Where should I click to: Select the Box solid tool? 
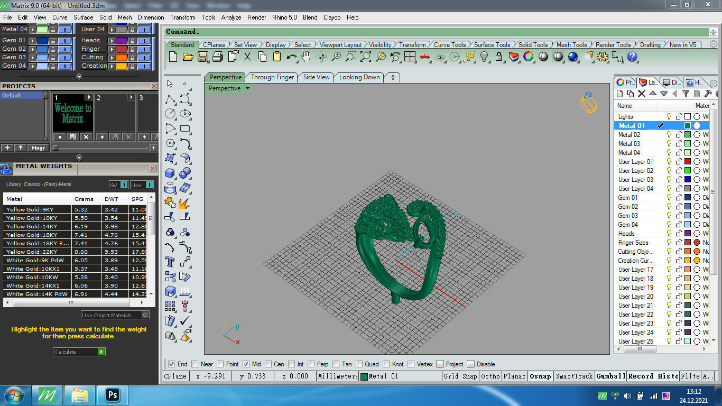[170, 173]
